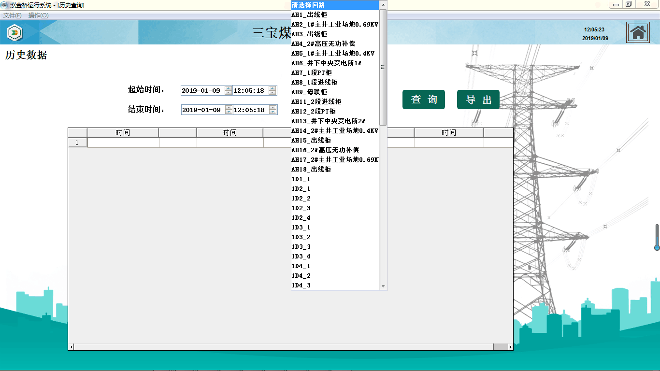Screen dimensions: 660x371
Task: Select row 1 header in data table
Action: 77,143
